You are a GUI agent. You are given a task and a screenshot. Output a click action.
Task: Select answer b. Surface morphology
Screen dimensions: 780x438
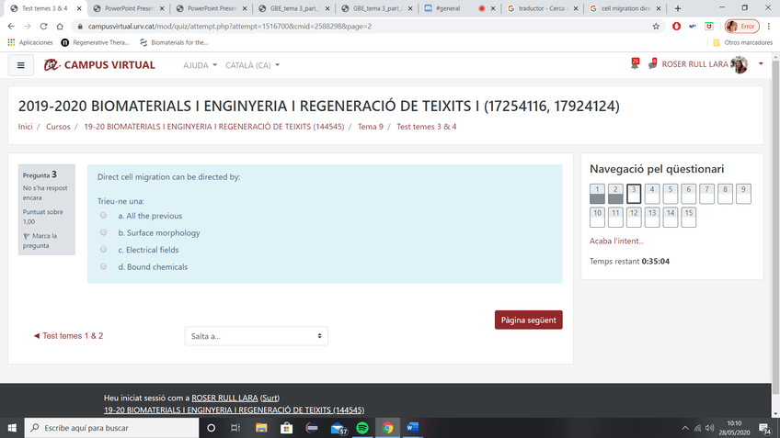[103, 232]
